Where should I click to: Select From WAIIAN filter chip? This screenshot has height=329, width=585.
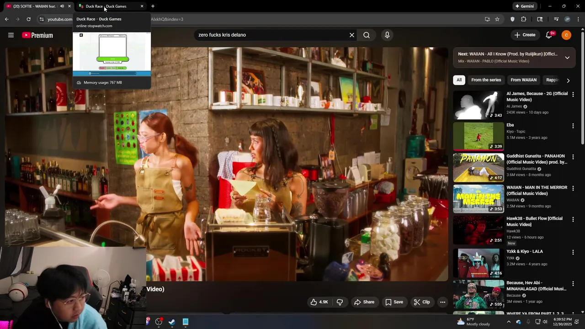[523, 80]
